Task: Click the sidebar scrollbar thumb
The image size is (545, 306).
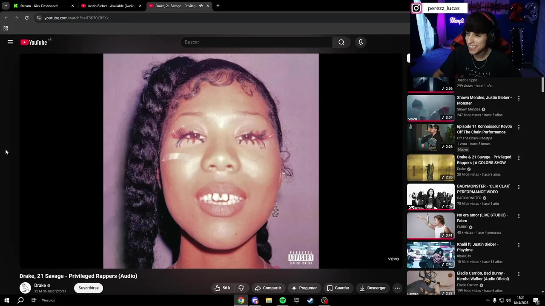Action: click(x=543, y=85)
